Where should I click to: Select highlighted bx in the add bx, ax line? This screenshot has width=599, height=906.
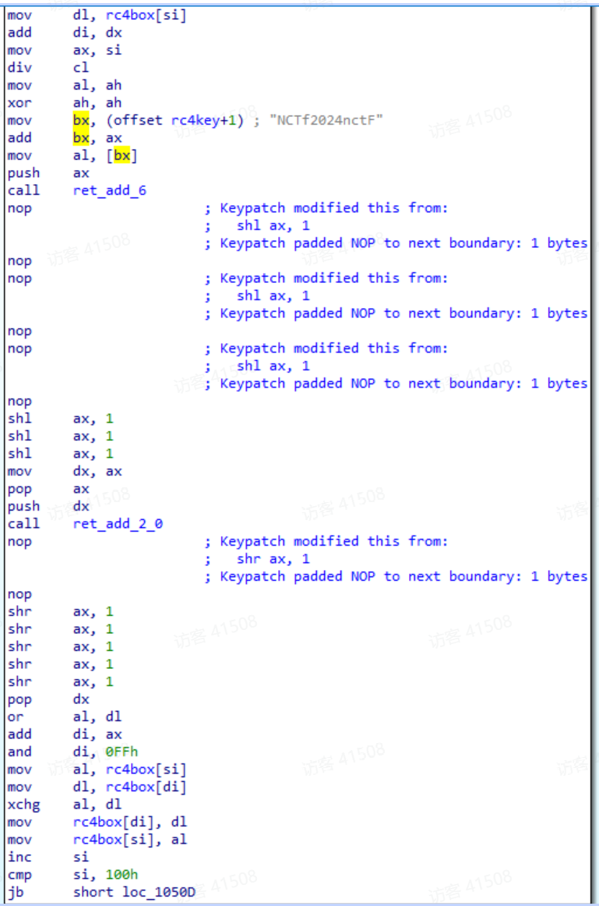point(82,138)
